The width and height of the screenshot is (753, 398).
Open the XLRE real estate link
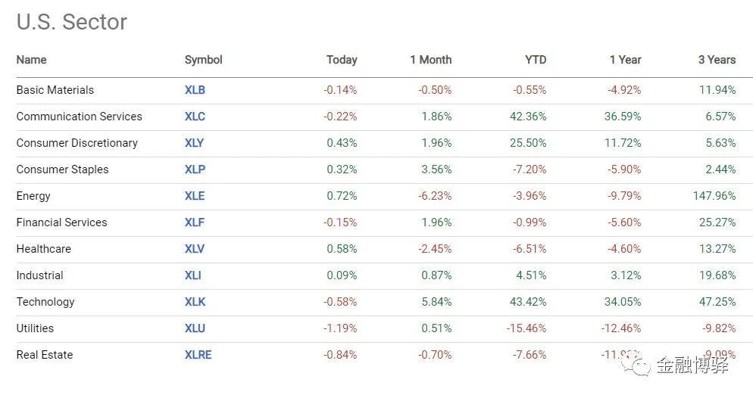(198, 355)
